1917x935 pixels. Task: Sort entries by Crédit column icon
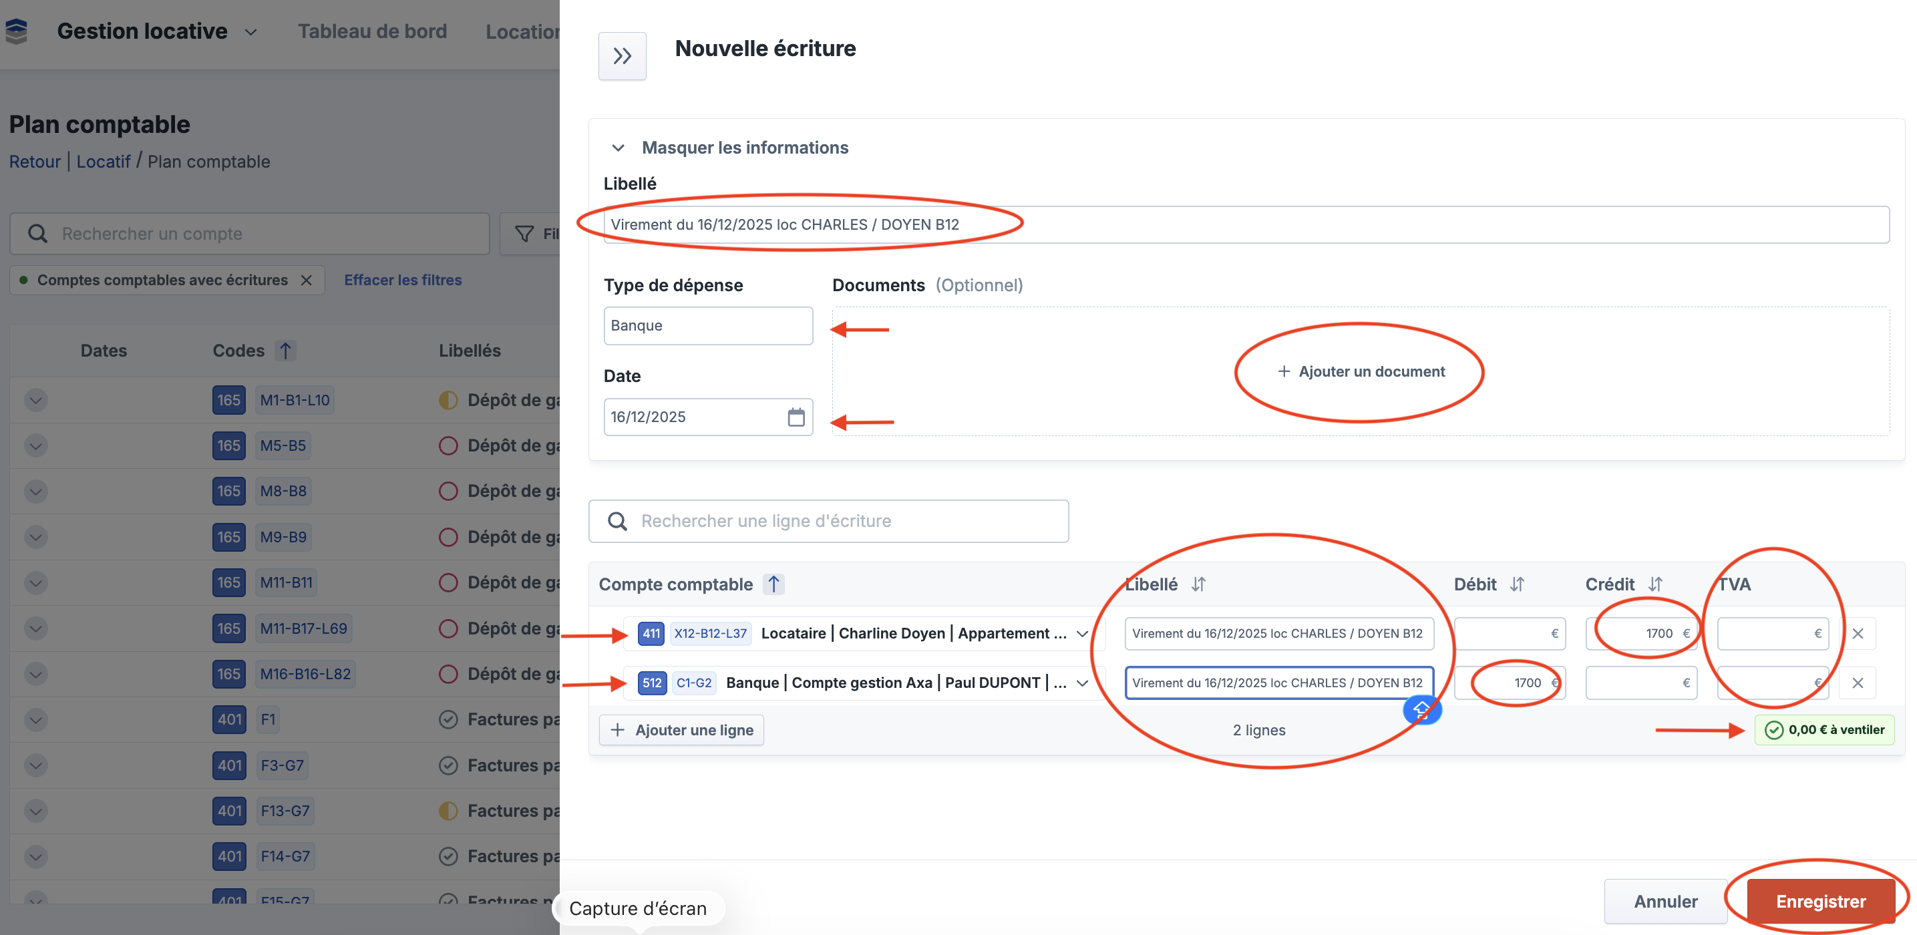click(1654, 584)
